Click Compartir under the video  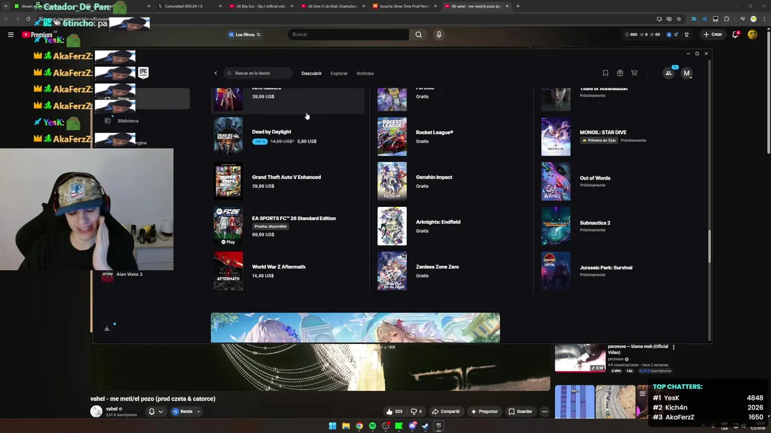[446, 411]
